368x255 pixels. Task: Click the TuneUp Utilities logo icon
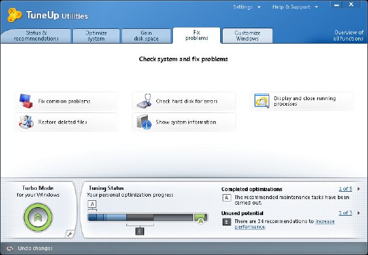click(x=14, y=15)
